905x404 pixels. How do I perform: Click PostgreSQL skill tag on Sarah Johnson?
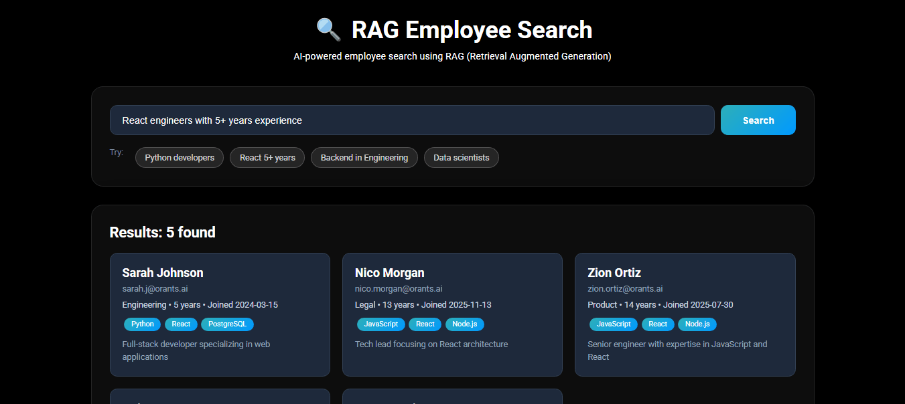(227, 324)
